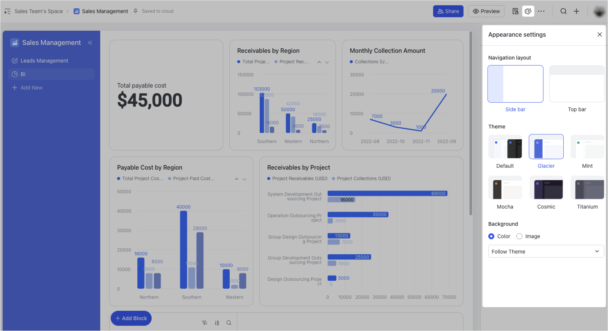Close the Appearance settings panel
Viewport: 608px width, 331px height.
coord(600,34)
